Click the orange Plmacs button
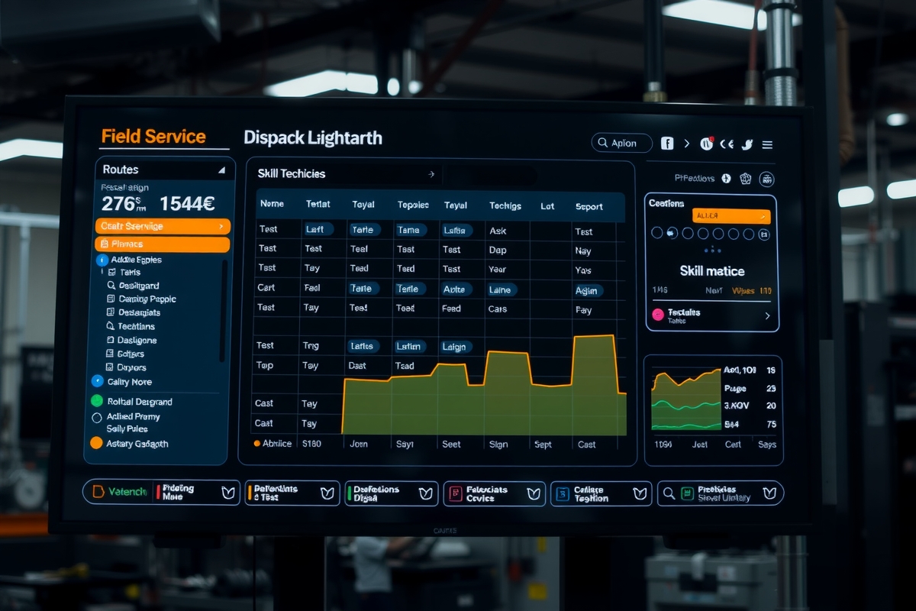This screenshot has width=916, height=611. point(162,244)
